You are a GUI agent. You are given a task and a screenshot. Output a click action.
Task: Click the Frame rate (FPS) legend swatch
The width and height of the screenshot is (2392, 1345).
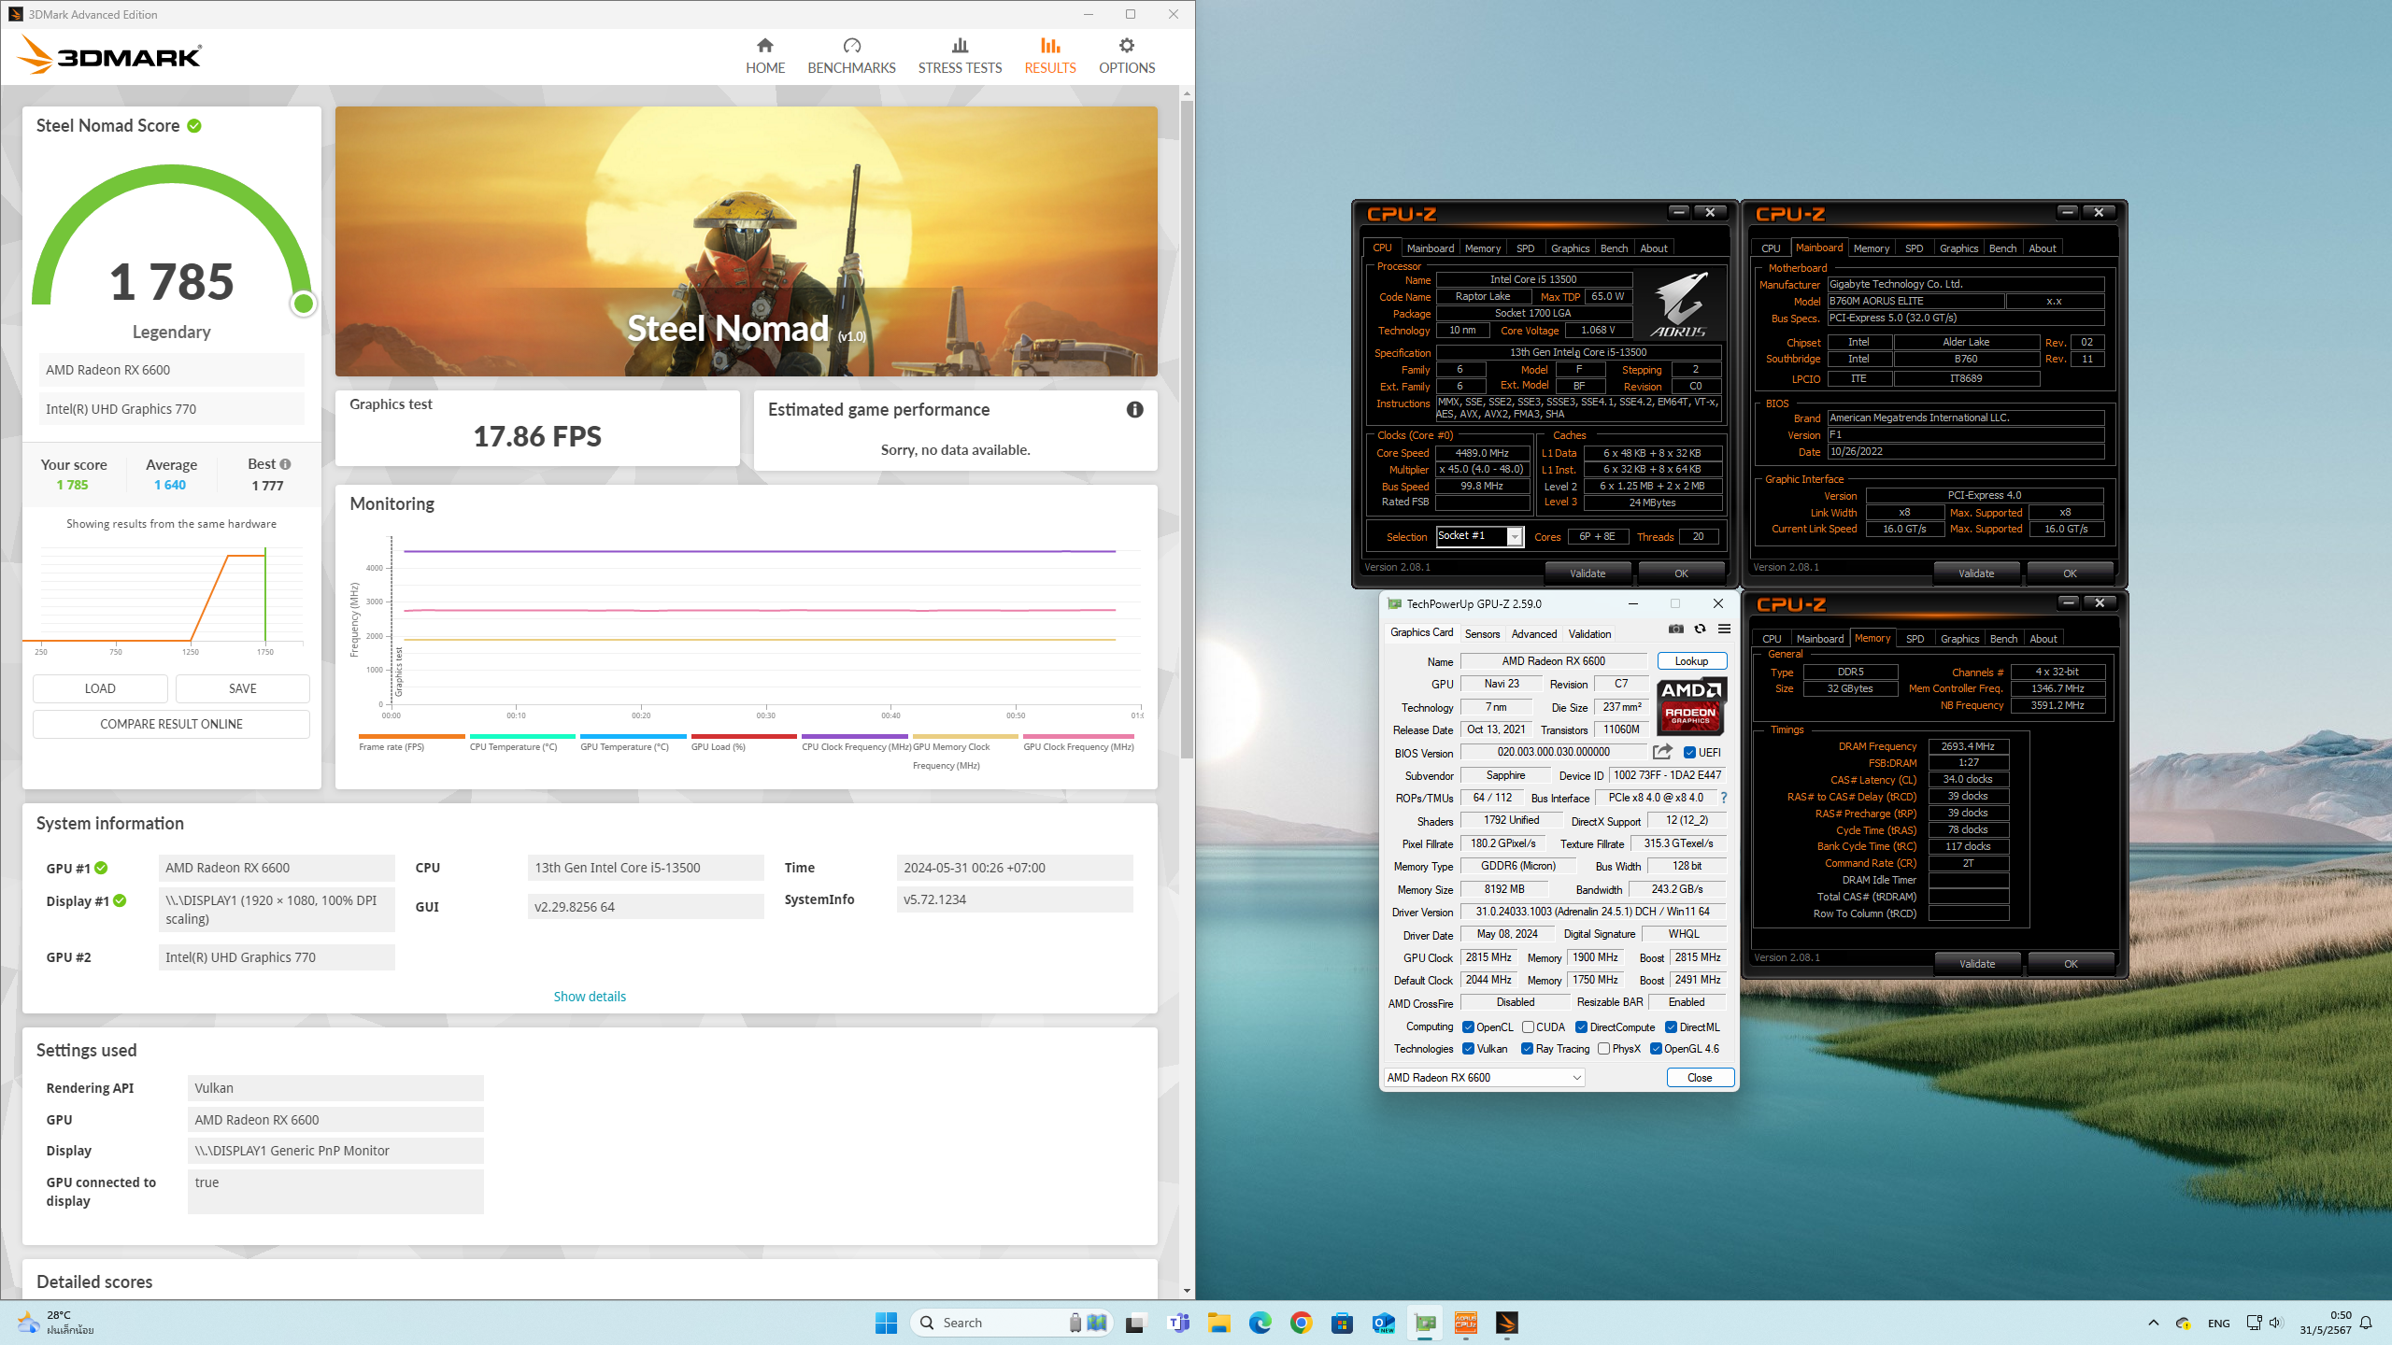(x=412, y=737)
